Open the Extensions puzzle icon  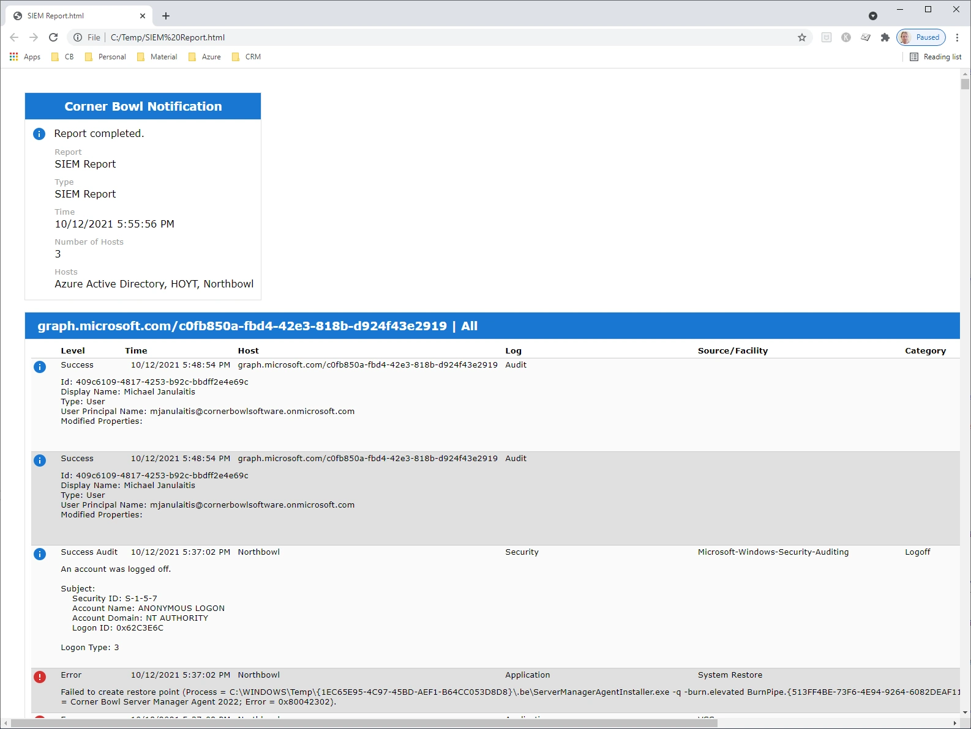point(885,37)
